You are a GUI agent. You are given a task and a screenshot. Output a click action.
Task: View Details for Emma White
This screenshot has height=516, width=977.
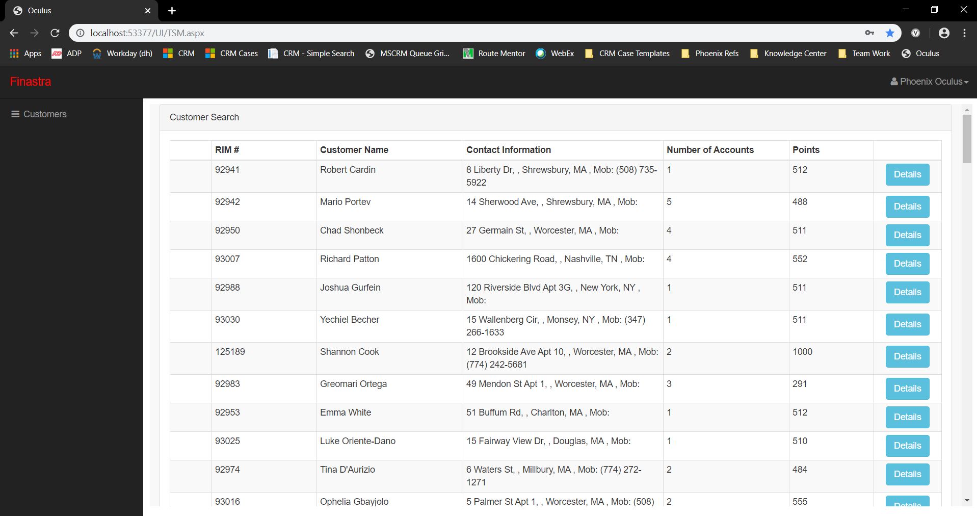(x=907, y=417)
